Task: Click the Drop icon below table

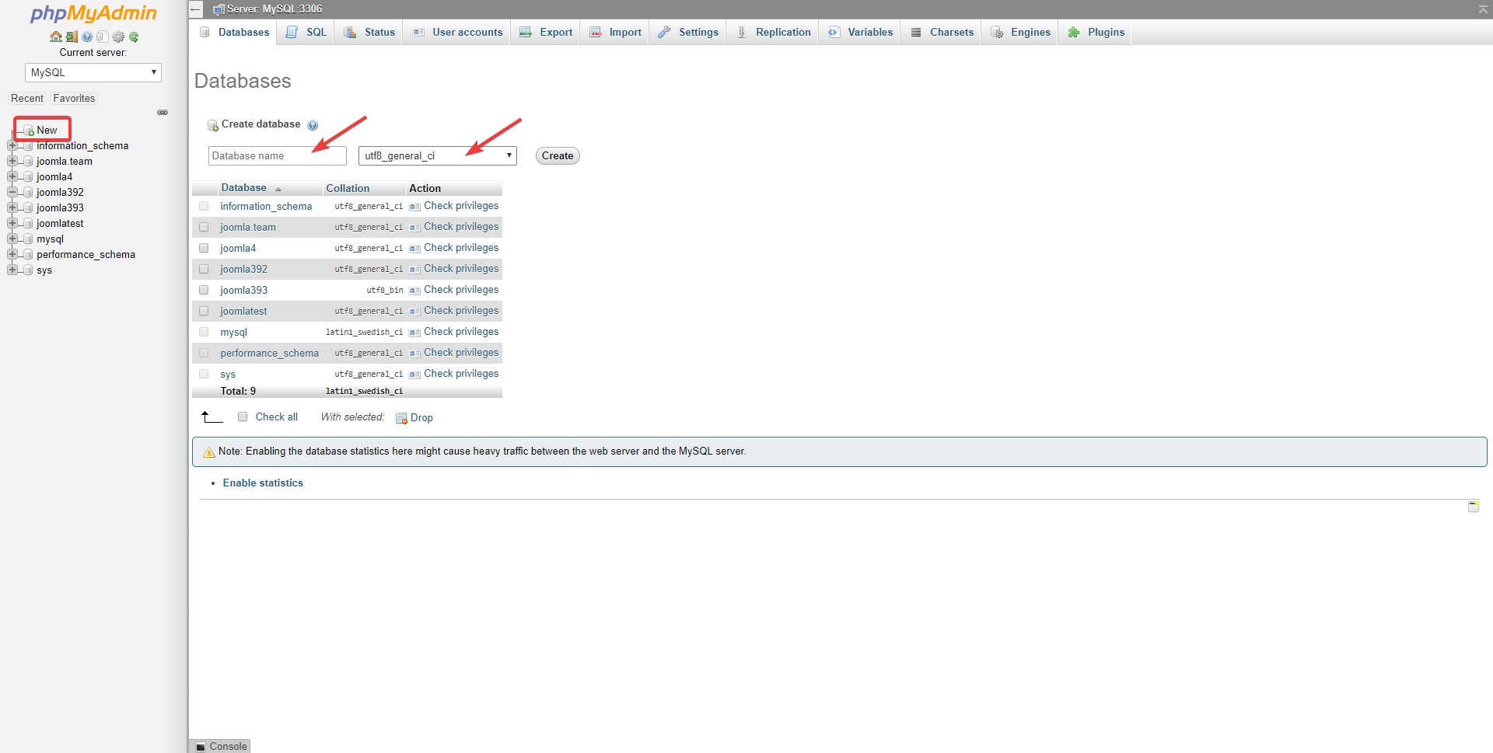Action: coord(402,418)
